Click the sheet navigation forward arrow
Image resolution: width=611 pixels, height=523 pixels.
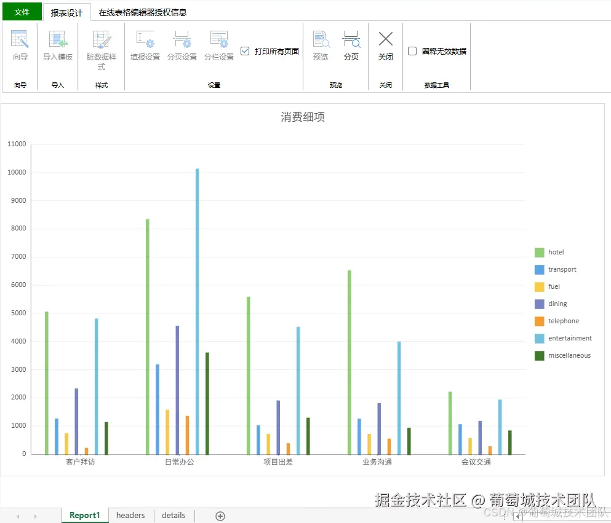pyautogui.click(x=37, y=516)
